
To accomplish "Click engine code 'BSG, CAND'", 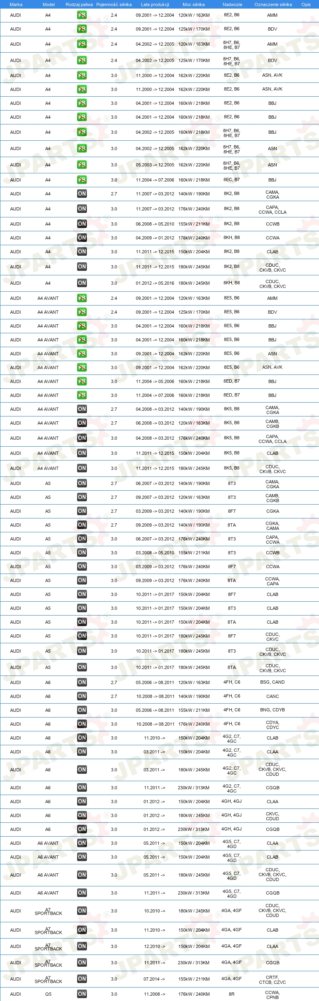I will (x=272, y=682).
